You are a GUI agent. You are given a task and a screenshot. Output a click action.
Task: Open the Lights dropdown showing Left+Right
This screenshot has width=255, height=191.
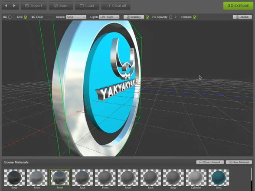[109, 17]
